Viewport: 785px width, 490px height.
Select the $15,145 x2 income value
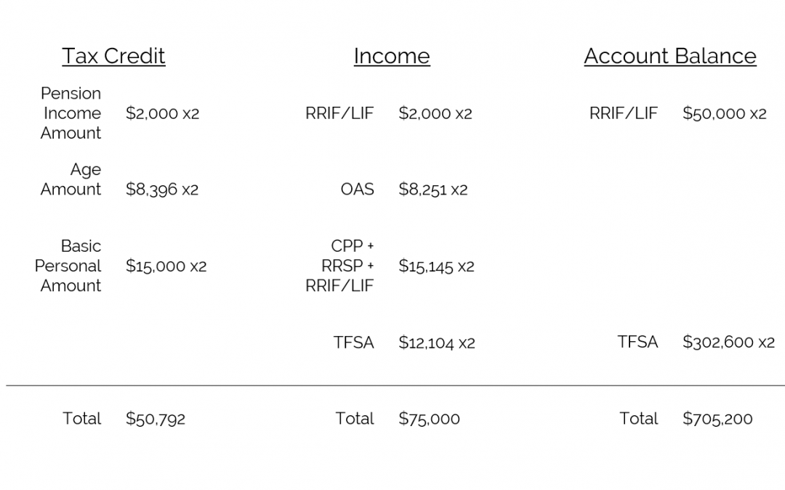(436, 266)
